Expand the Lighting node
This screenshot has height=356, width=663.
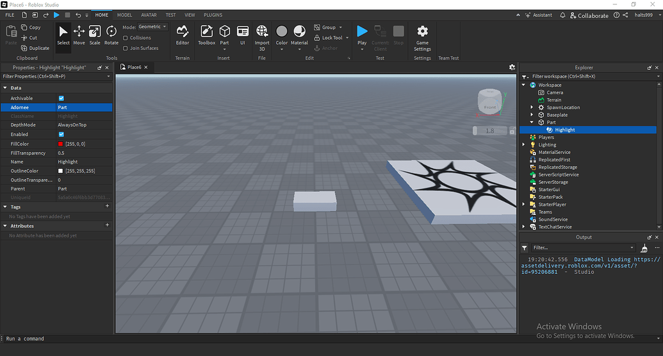pyautogui.click(x=523, y=145)
